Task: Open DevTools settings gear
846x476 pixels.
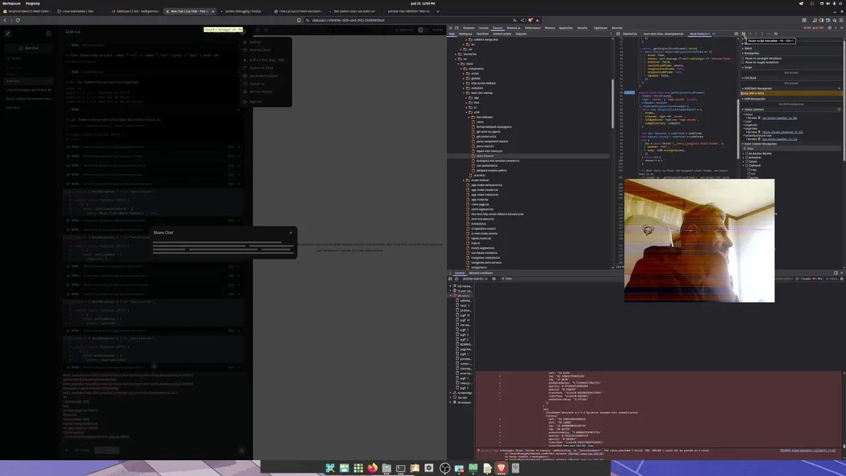Action: (x=829, y=28)
